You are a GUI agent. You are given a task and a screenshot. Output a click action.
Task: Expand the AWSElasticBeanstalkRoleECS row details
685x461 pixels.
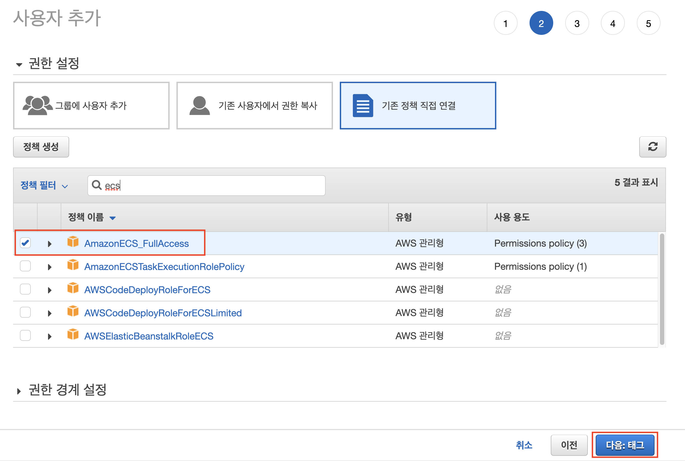(x=49, y=337)
